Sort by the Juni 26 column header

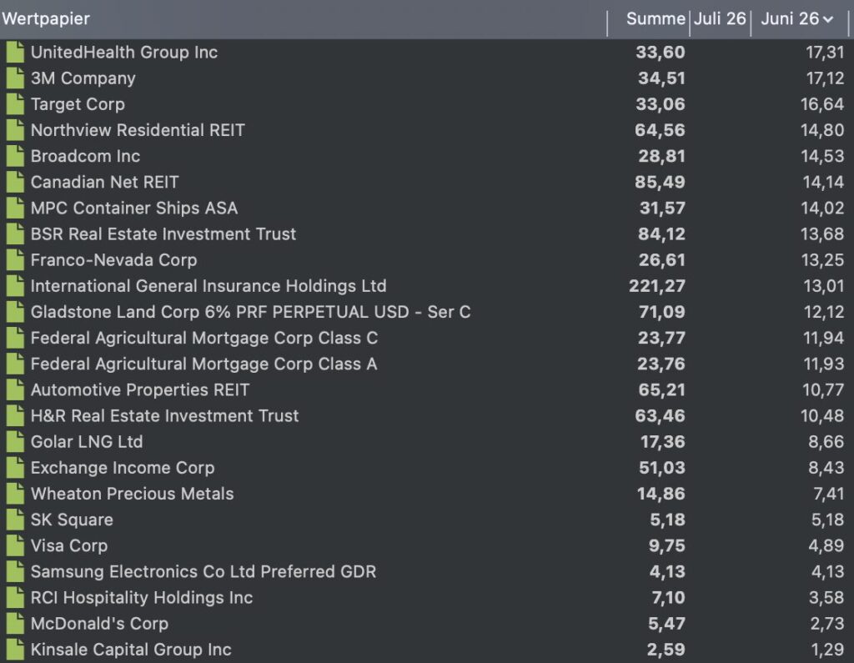790,19
